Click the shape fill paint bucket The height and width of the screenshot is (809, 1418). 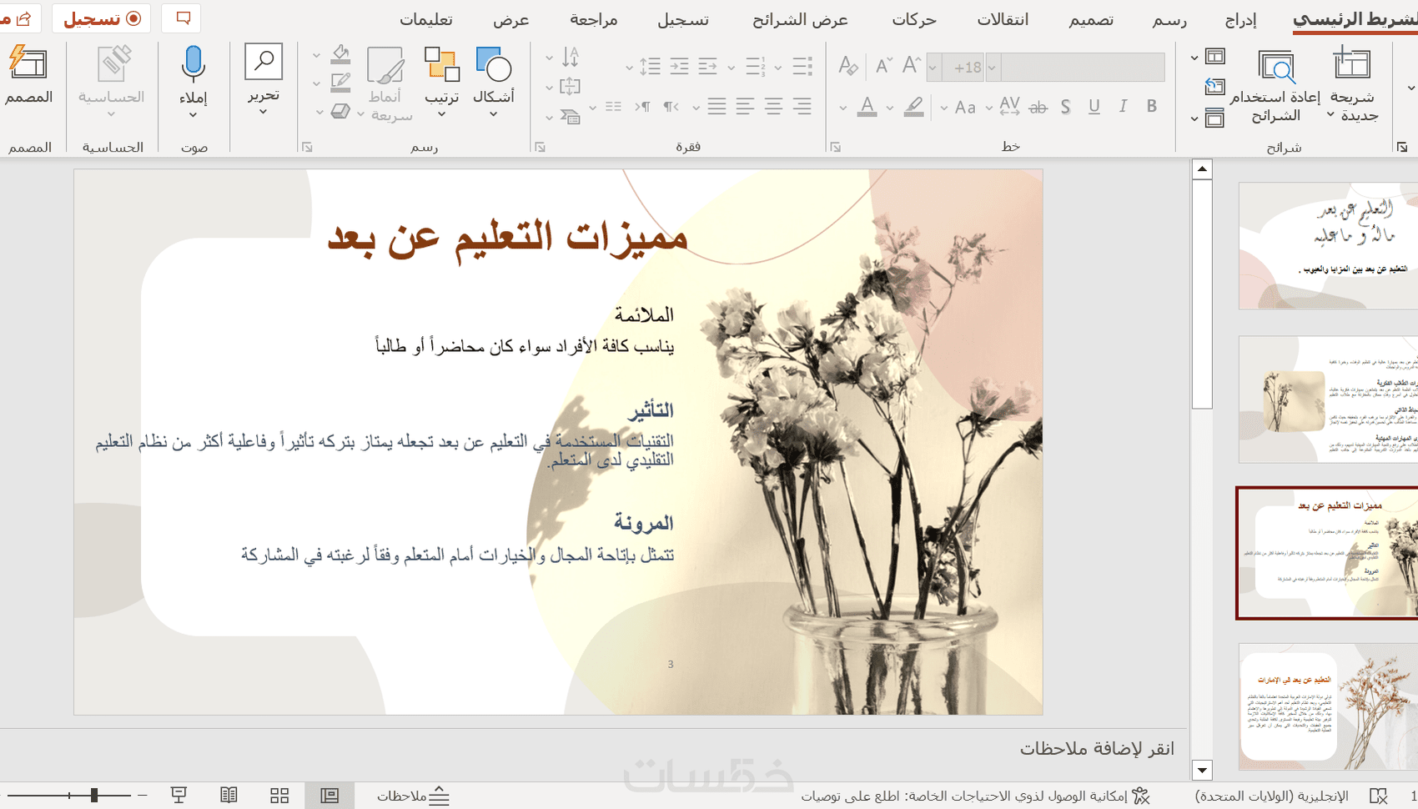pos(340,55)
